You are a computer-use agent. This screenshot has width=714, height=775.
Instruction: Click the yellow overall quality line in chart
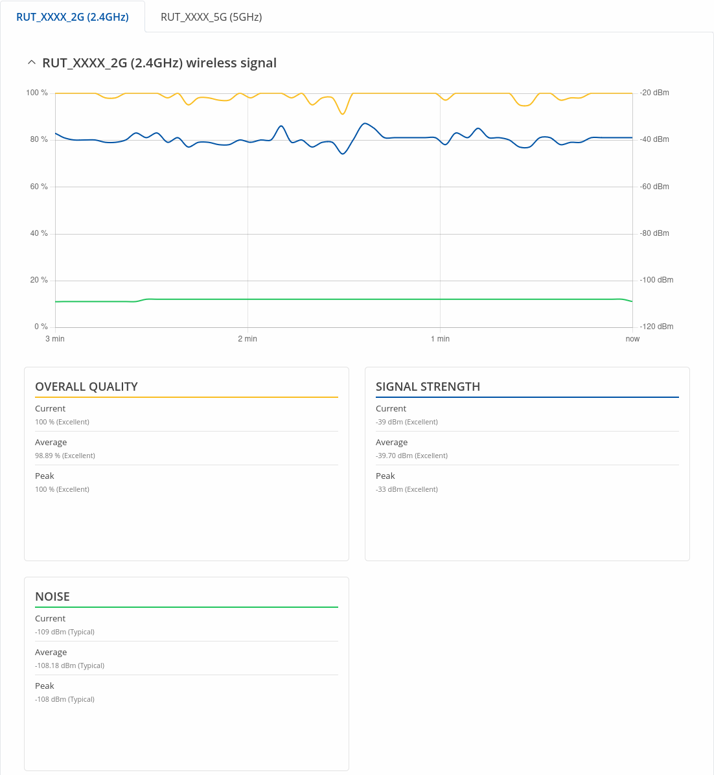point(402,93)
